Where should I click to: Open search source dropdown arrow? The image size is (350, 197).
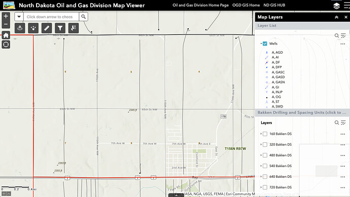[19, 17]
